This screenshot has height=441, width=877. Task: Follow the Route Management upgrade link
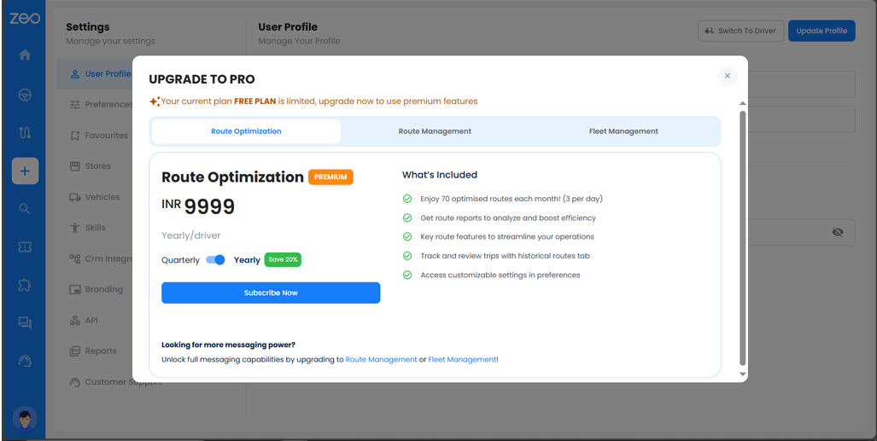click(x=381, y=360)
